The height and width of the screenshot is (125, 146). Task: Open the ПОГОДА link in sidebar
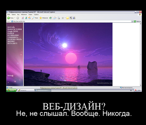pyautogui.click(x=11, y=27)
